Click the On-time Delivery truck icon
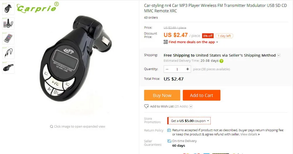Image resolution: width=293 pixels, height=154 pixels. tap(169, 141)
